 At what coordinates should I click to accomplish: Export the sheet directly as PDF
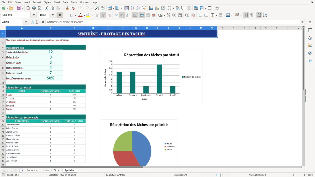(28, 8)
